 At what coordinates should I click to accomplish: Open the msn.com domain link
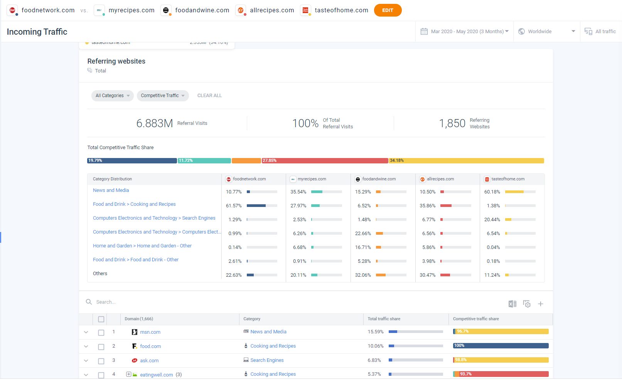[150, 332]
